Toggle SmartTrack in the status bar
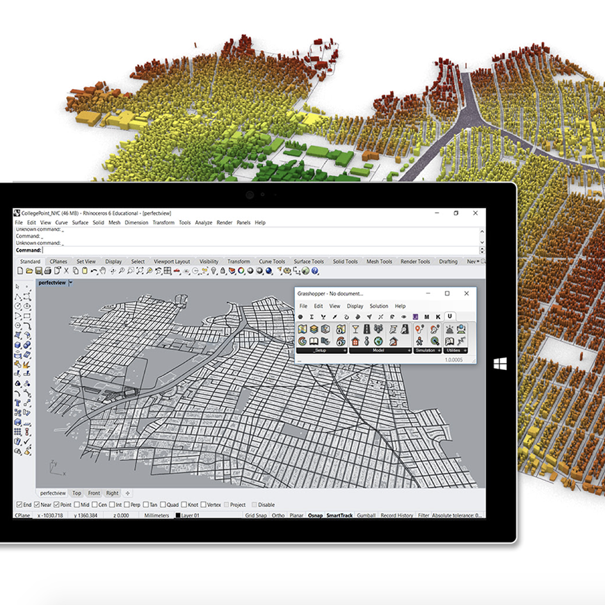Screen dimensions: 605x605 tap(339, 517)
